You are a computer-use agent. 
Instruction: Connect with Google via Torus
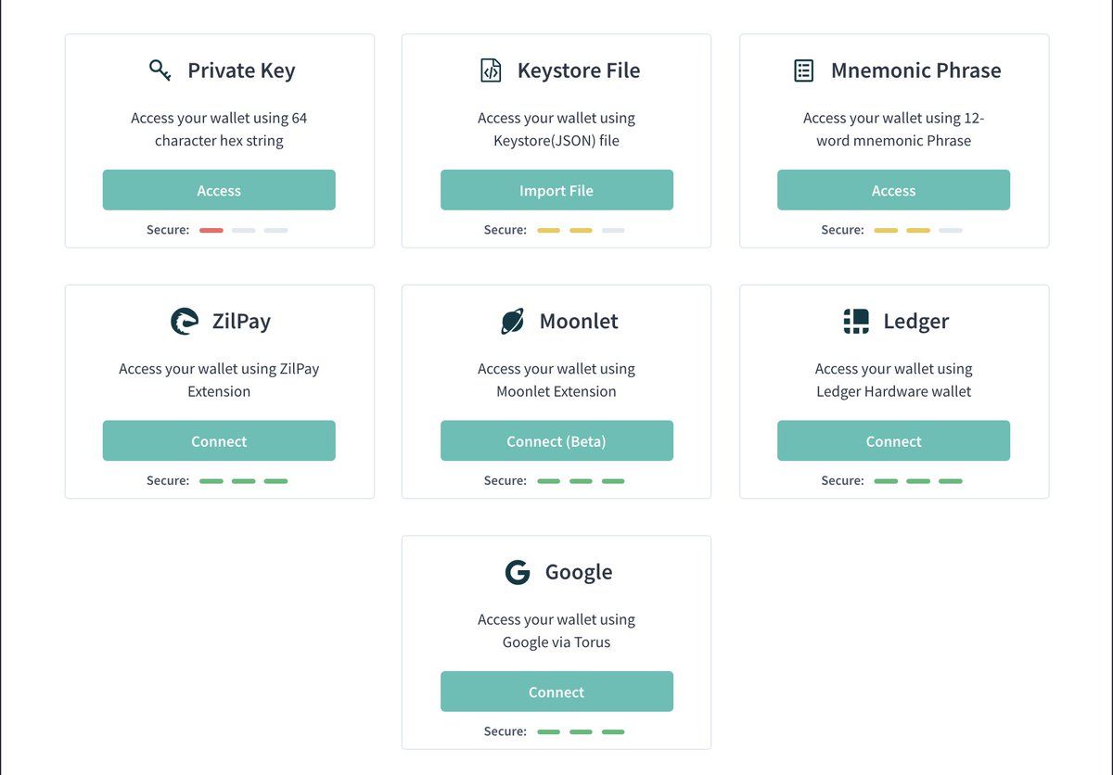(x=556, y=692)
